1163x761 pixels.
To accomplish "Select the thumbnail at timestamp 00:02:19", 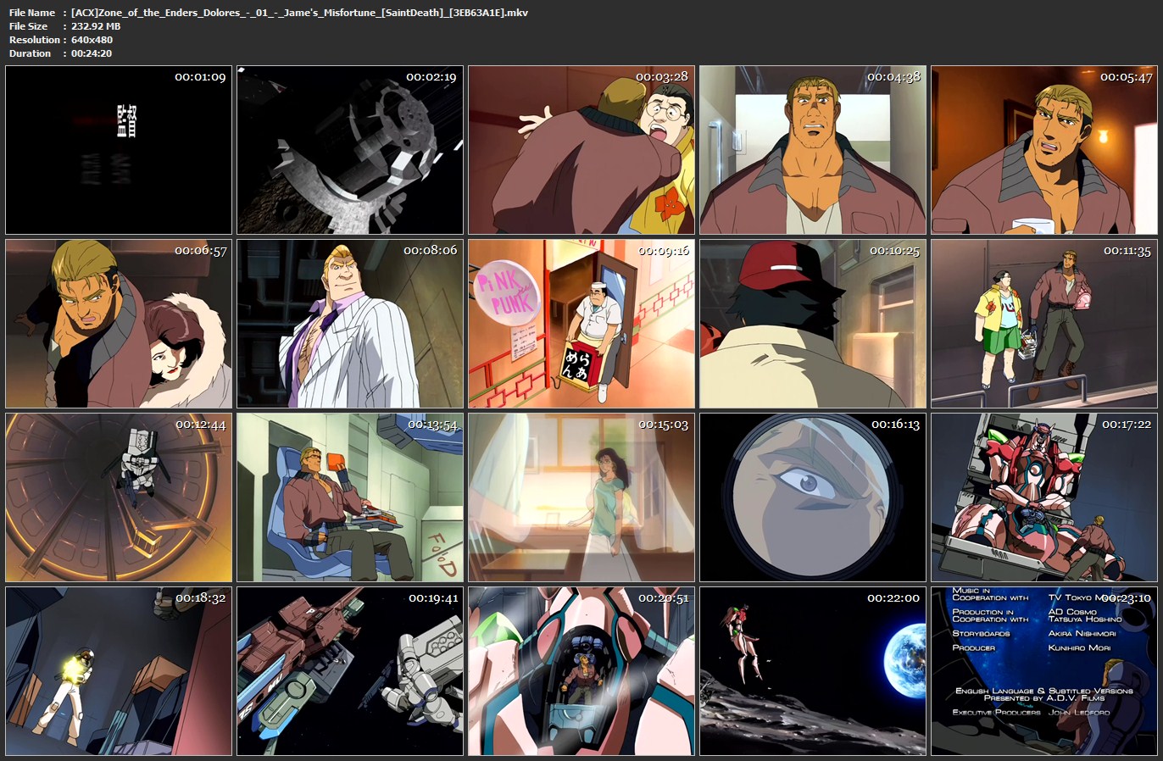I will 350,150.
